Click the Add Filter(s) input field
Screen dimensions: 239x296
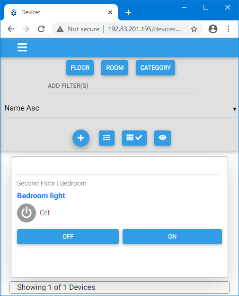[121, 86]
